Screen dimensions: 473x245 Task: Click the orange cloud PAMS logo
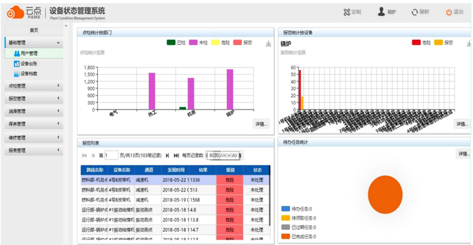click(x=16, y=13)
